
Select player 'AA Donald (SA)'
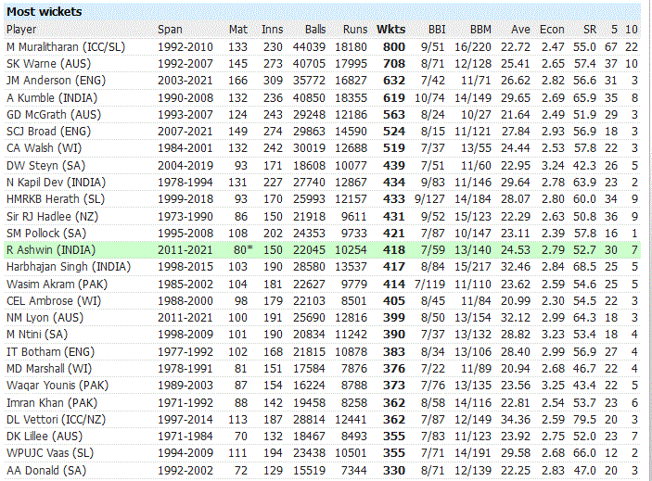(x=46, y=471)
